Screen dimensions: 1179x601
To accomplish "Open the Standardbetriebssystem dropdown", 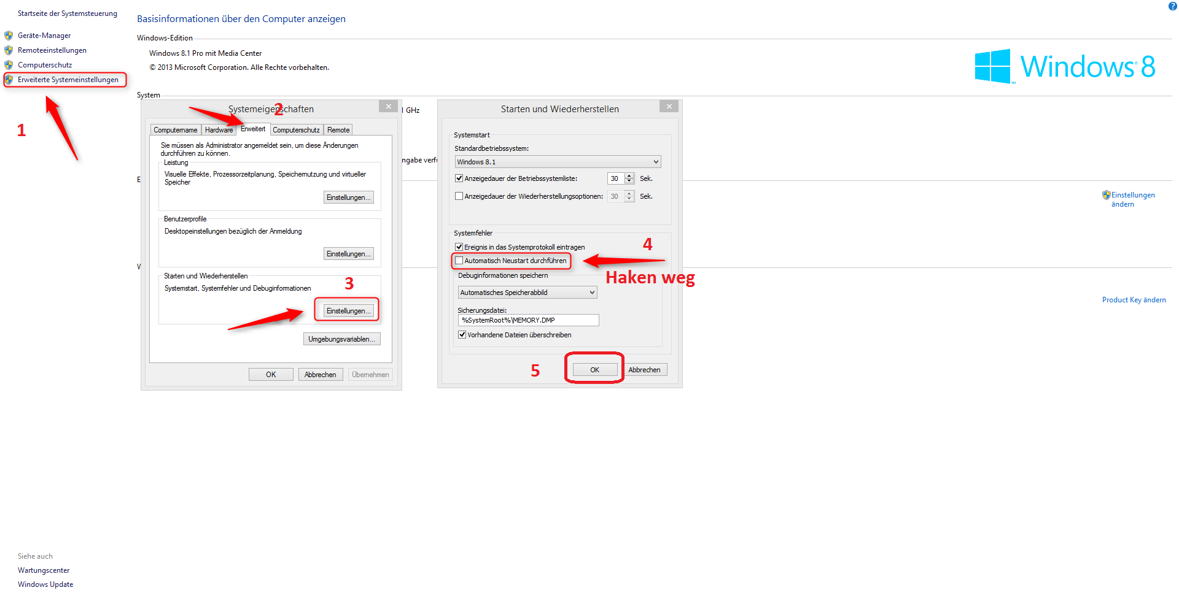I will tap(558, 162).
